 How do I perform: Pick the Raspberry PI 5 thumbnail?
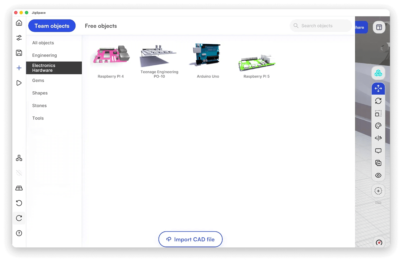(256, 63)
